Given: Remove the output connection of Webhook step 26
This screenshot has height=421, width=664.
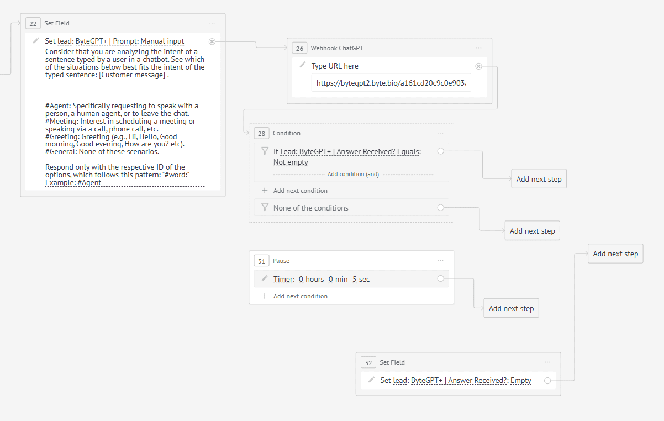Looking at the screenshot, I should 478,66.
